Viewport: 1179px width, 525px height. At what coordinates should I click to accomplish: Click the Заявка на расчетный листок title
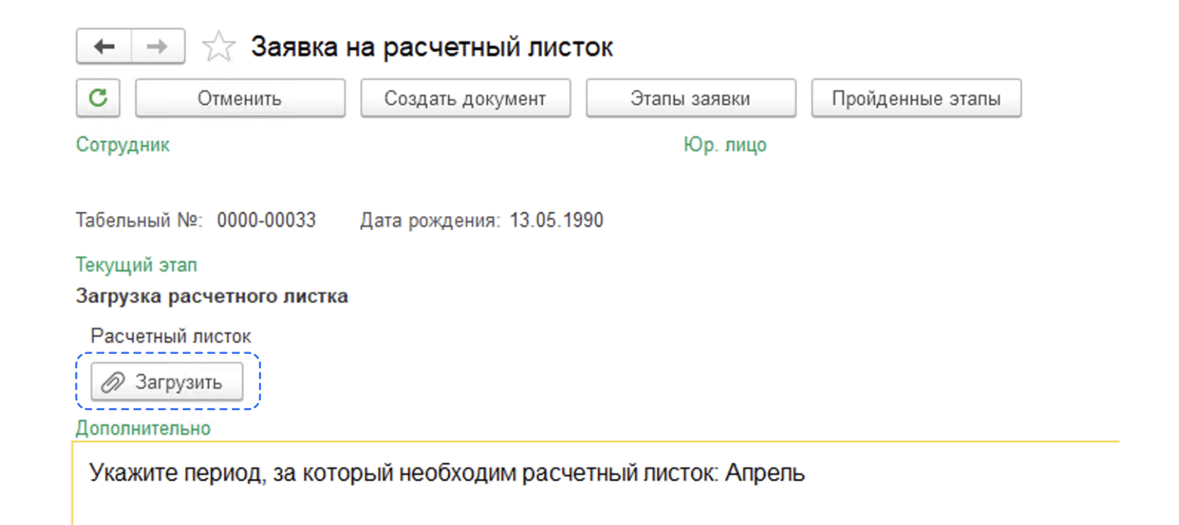click(x=432, y=47)
